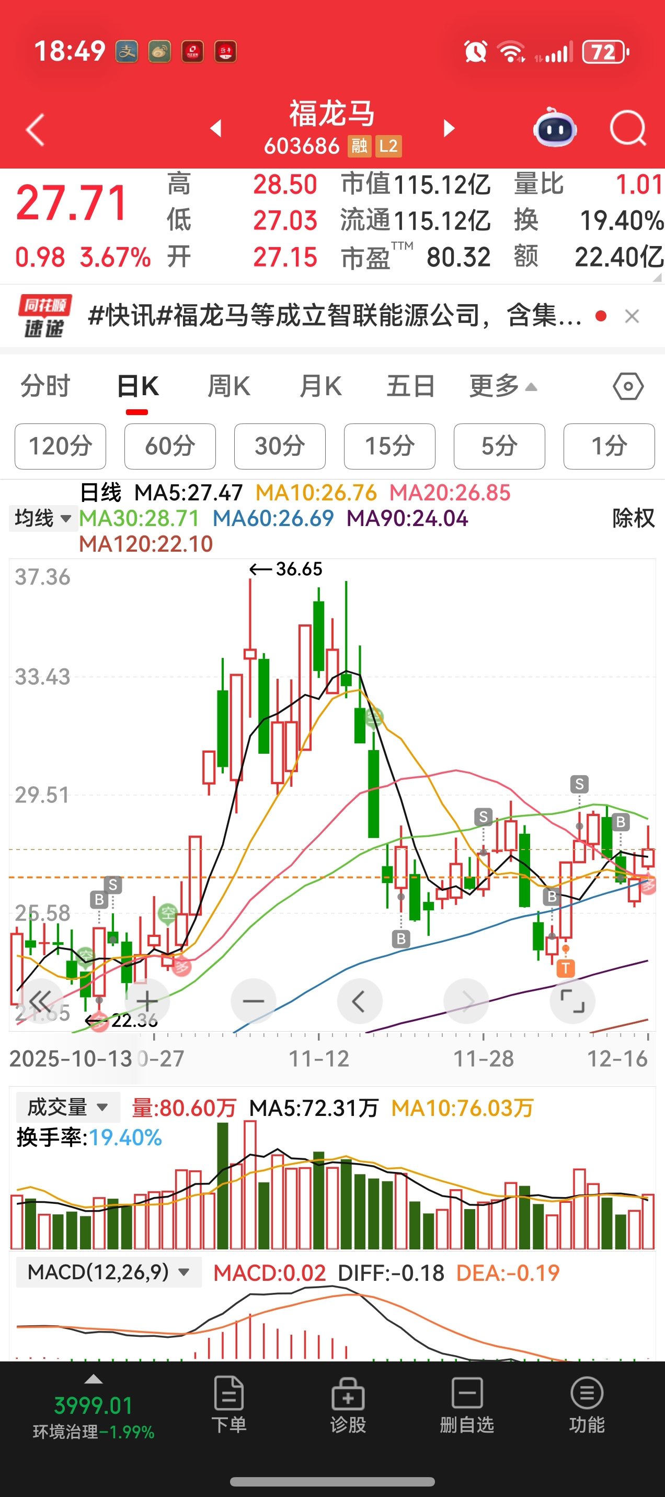The image size is (665, 1497).
Task: Open the search magnifier
Action: [x=628, y=128]
